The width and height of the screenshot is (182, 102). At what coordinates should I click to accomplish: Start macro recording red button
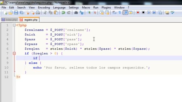coord(138,12)
